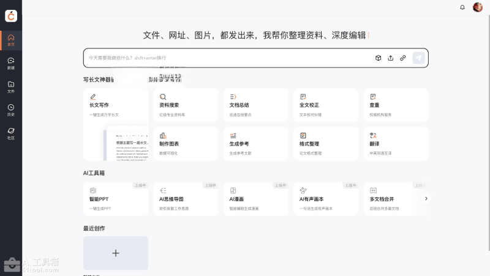Expand AI工具箱 with the right chevron
The image size is (490, 276).
click(426, 199)
